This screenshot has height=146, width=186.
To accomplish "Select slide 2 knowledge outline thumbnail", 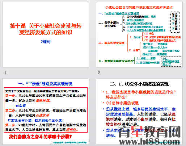I will pyautogui.click(x=139, y=34).
